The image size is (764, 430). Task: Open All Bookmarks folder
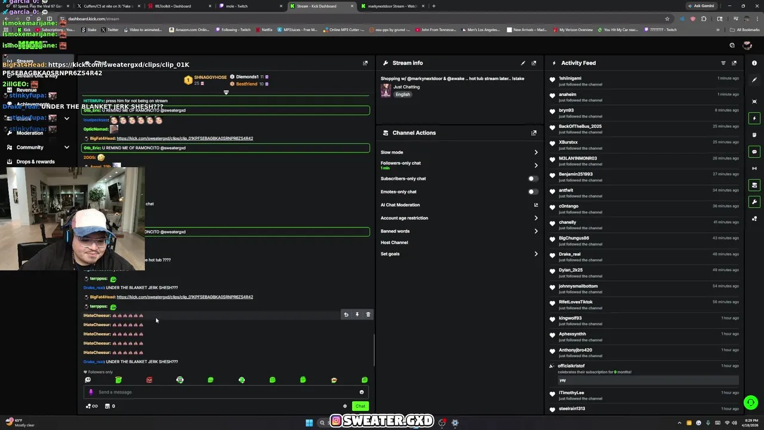(745, 30)
